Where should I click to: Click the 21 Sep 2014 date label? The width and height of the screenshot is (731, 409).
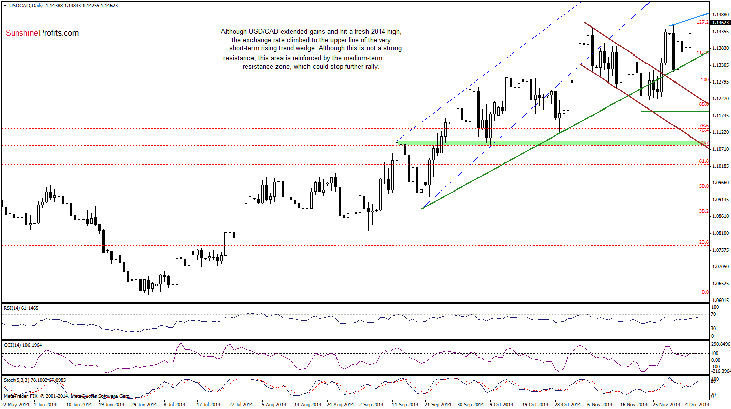coord(438,405)
